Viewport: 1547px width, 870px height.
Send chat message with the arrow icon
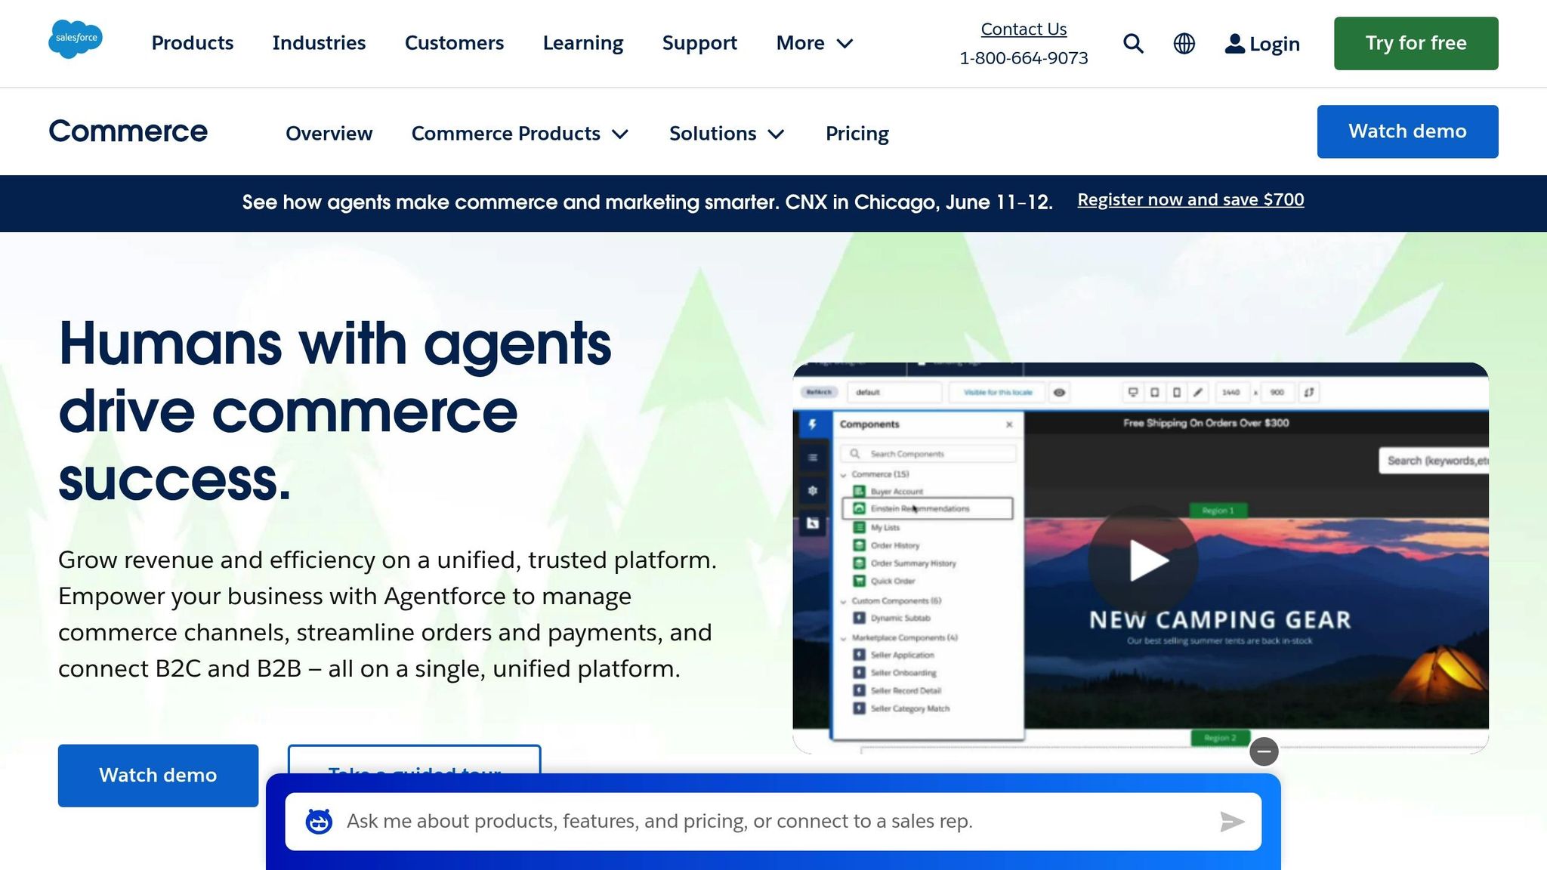[1232, 821]
